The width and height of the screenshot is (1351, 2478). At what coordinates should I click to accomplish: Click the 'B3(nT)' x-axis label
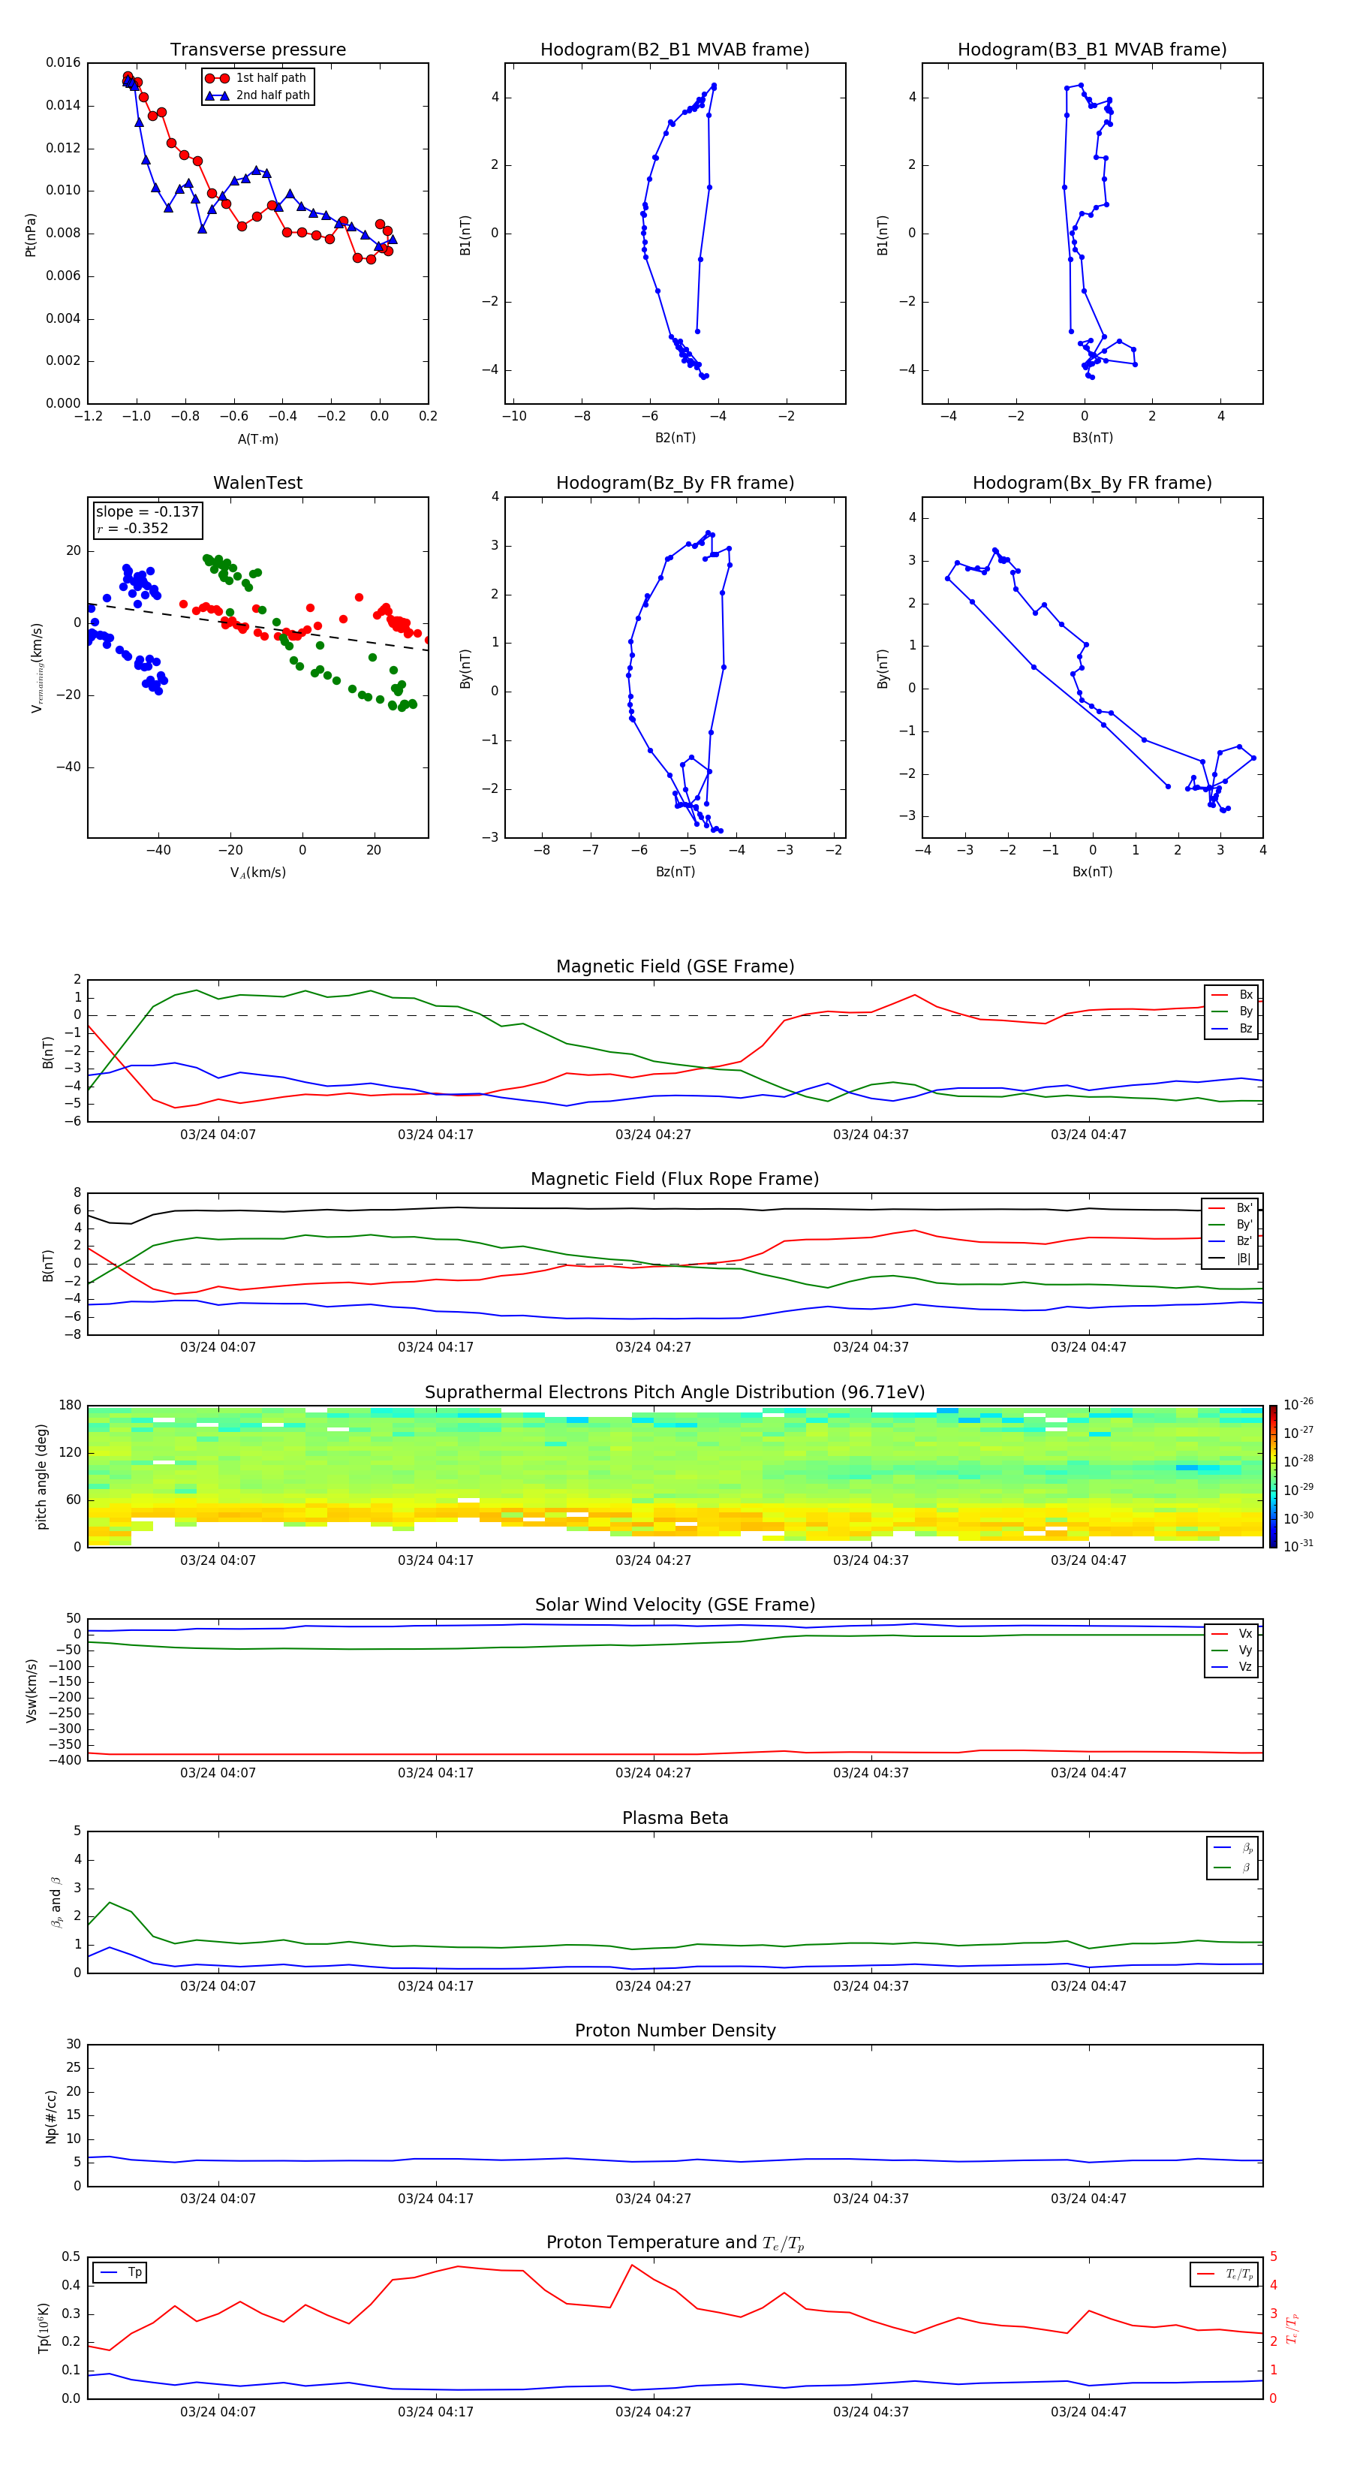click(1092, 438)
